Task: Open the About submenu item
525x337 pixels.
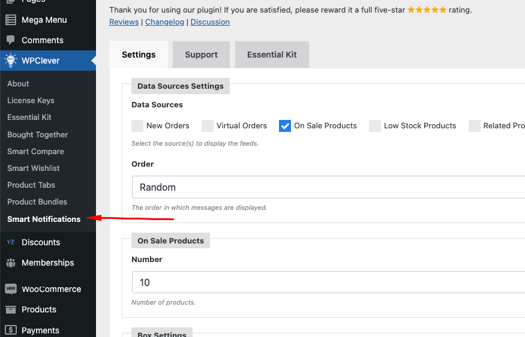Action: coord(18,84)
